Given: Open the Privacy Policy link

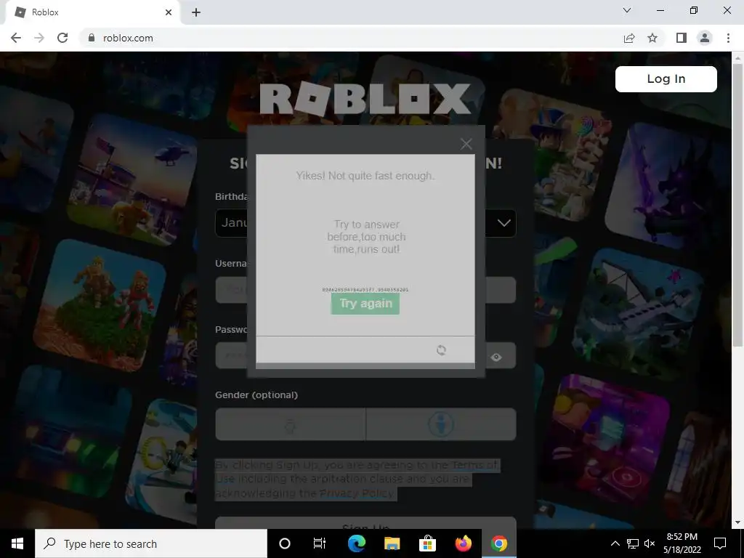Looking at the screenshot, I should pos(357,493).
